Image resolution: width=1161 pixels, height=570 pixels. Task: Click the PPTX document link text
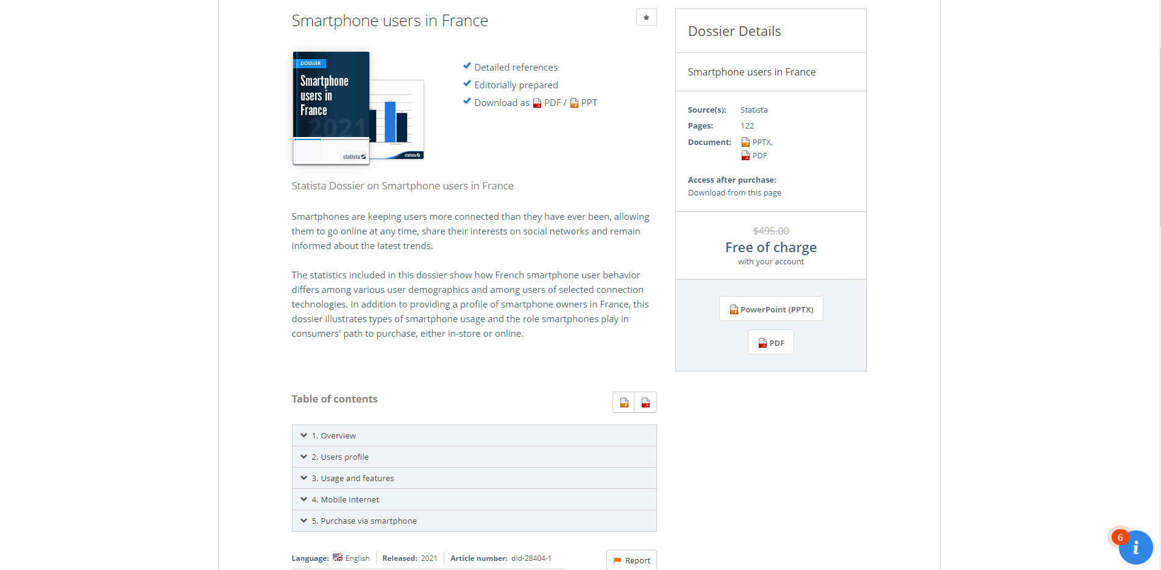point(762,142)
